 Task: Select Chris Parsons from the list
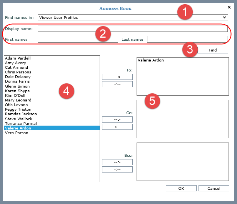click(18, 72)
